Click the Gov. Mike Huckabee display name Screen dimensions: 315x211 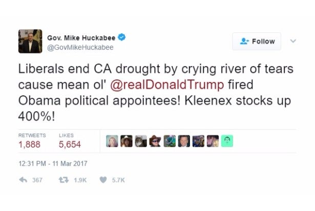coord(81,37)
